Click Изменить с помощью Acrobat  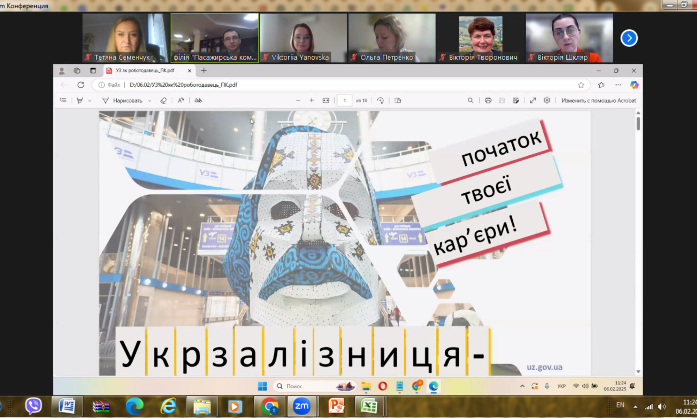point(599,100)
